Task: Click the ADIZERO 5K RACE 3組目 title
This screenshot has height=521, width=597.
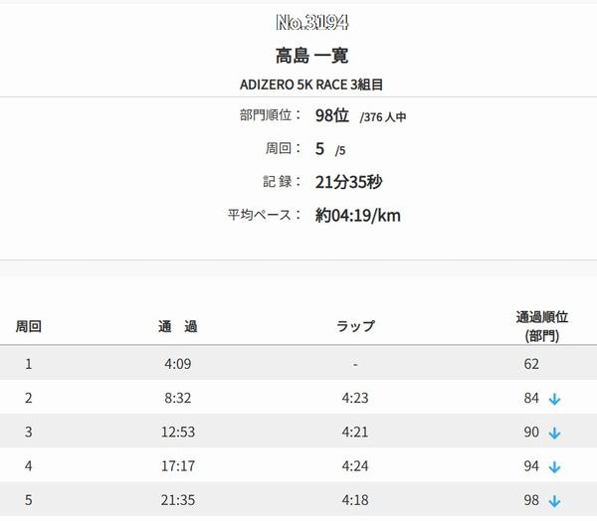Action: [x=311, y=85]
